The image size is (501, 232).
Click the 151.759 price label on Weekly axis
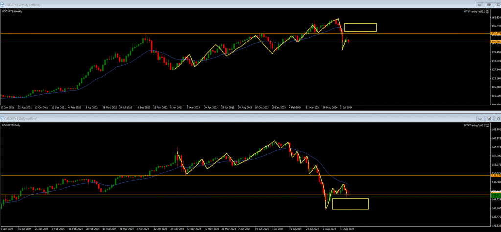(x=495, y=33)
